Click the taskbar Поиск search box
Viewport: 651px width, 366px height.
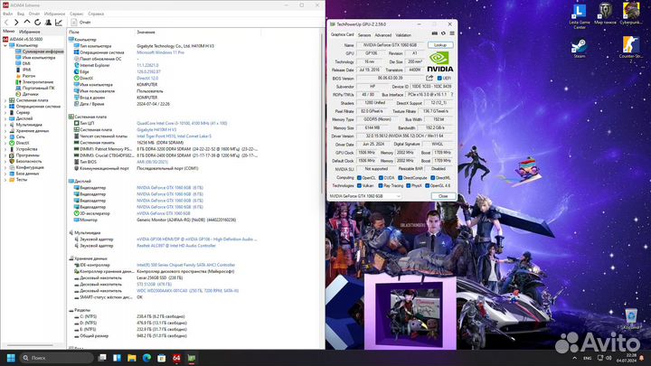tap(57, 358)
